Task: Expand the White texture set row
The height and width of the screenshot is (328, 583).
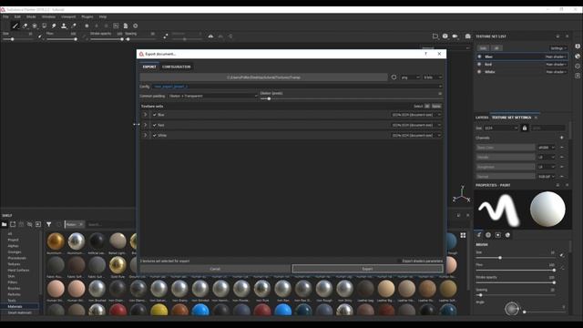Action: tap(146, 136)
